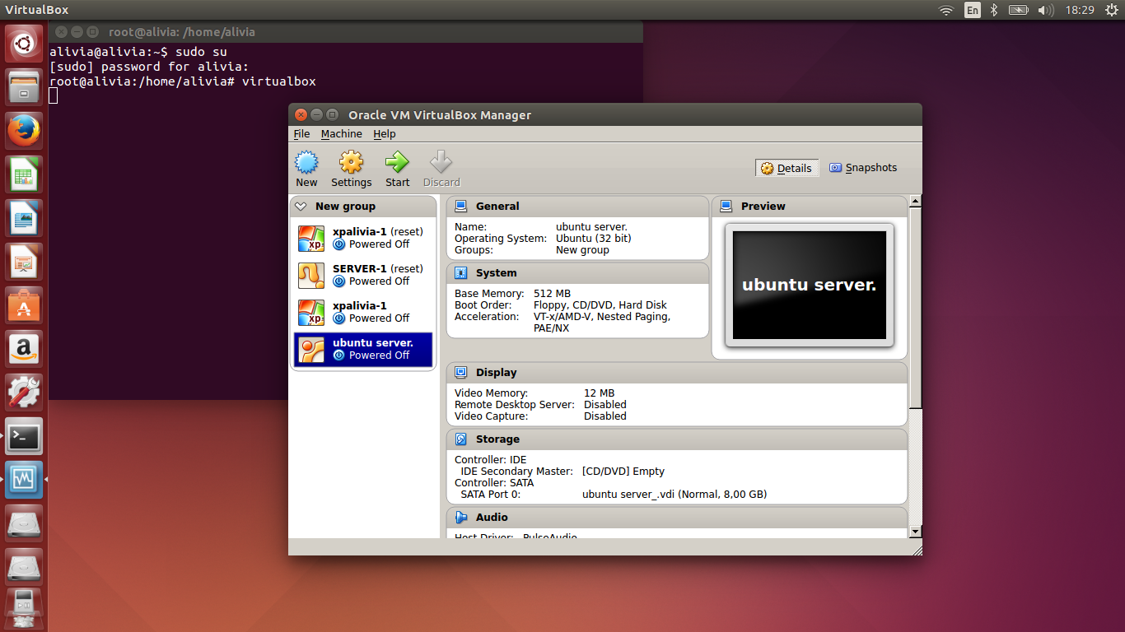The height and width of the screenshot is (632, 1125).
Task: Launch LibreOffice Writer from the launcher
Action: point(24,217)
